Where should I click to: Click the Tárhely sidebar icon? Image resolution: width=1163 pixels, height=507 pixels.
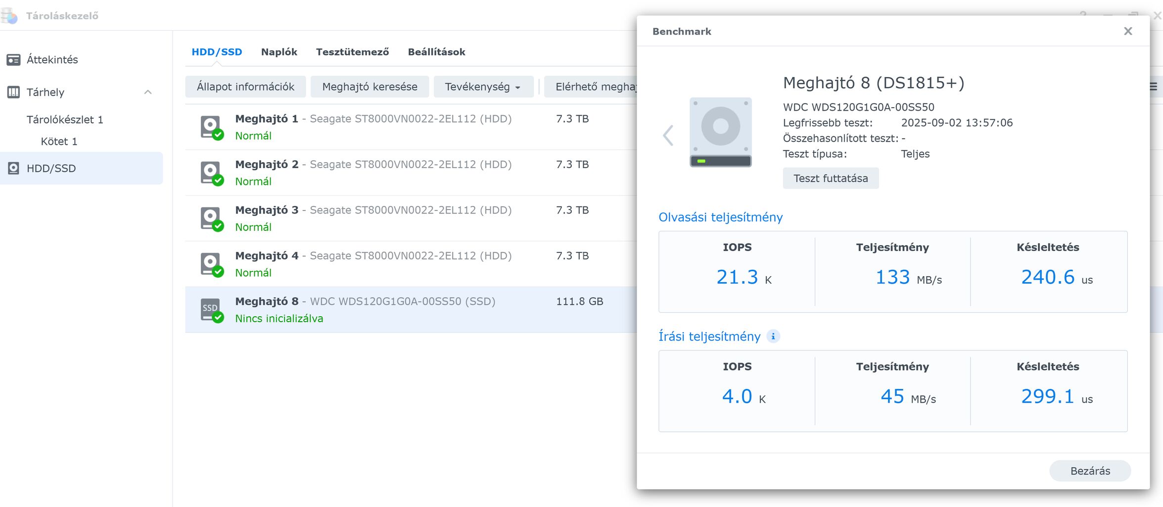(x=13, y=92)
